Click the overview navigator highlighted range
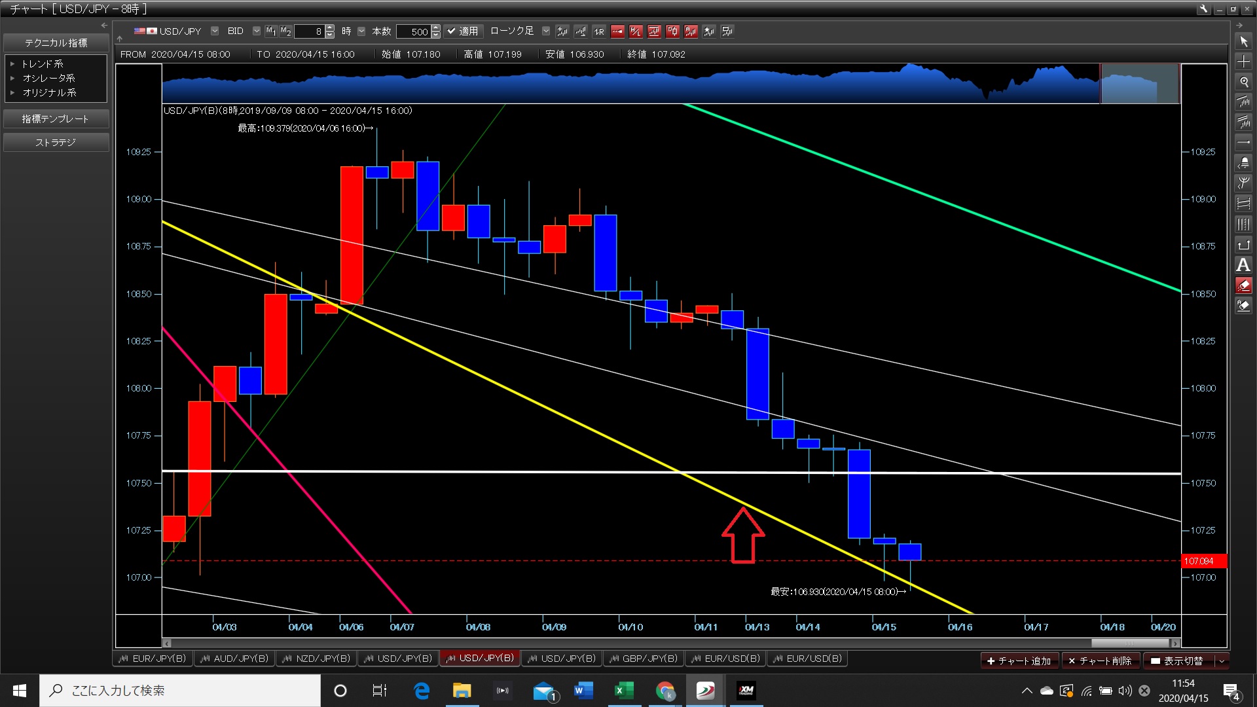Image resolution: width=1257 pixels, height=707 pixels. (1139, 84)
